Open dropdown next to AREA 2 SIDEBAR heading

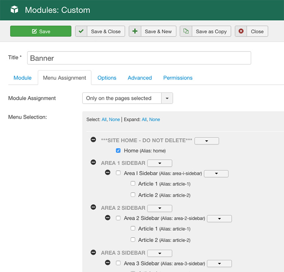160,208
